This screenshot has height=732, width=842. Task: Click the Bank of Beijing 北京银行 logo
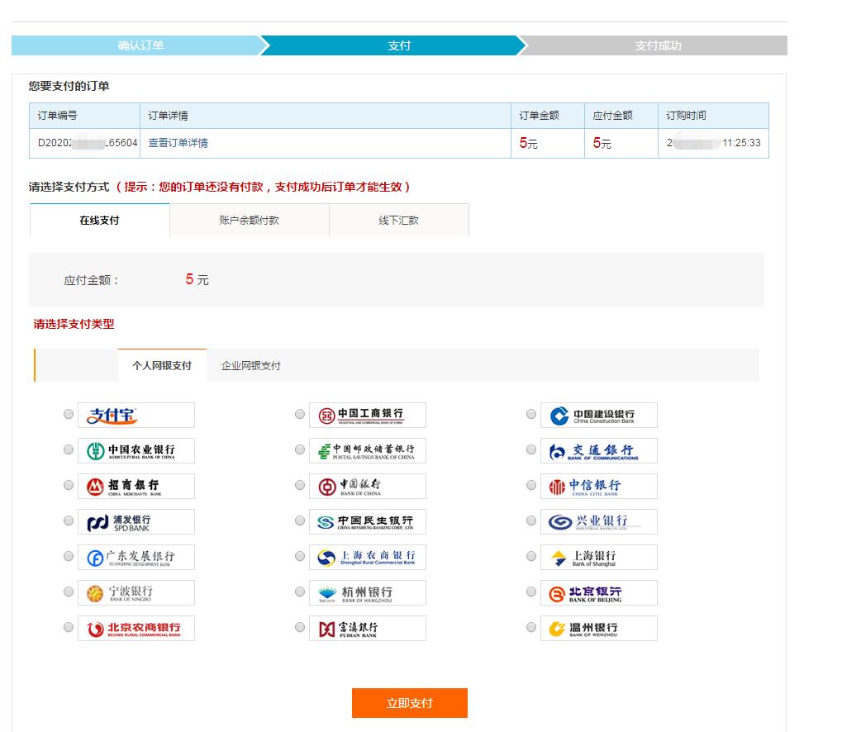[599, 592]
